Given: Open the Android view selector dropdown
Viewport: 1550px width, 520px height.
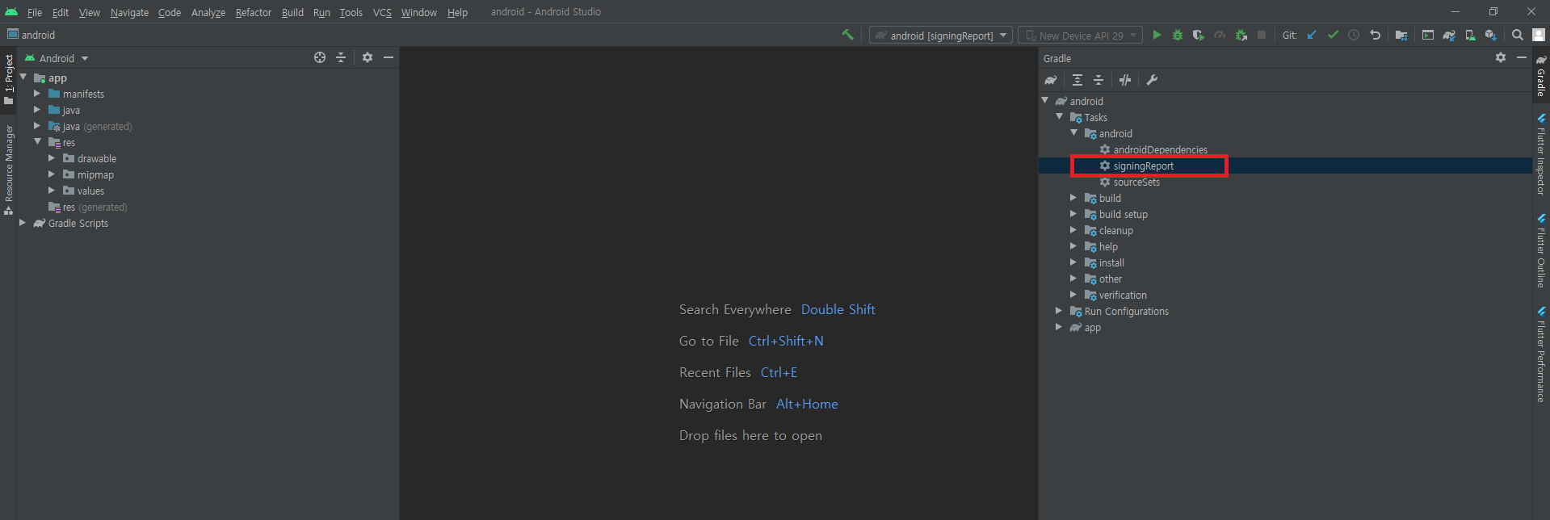Looking at the screenshot, I should click(x=57, y=58).
